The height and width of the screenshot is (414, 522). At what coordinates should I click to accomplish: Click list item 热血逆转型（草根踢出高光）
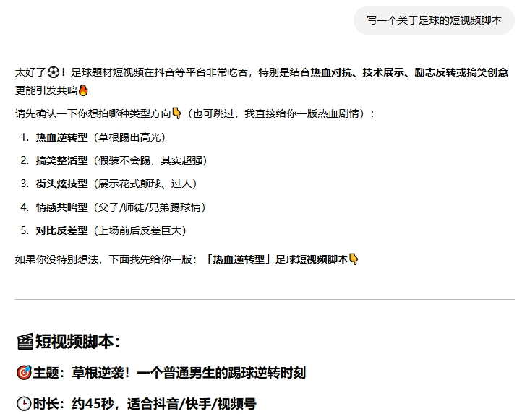tap(101, 137)
